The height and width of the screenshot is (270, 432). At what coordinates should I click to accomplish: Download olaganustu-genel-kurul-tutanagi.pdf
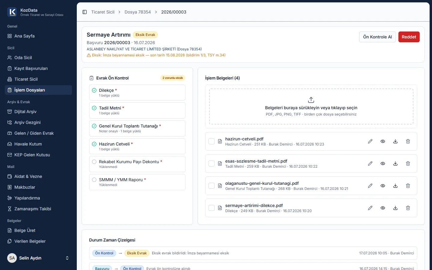[395, 186]
